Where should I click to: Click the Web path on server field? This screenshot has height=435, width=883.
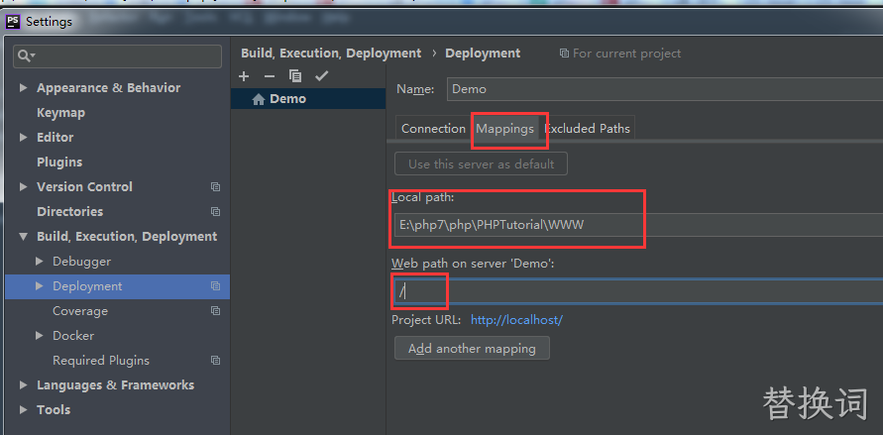tap(638, 291)
